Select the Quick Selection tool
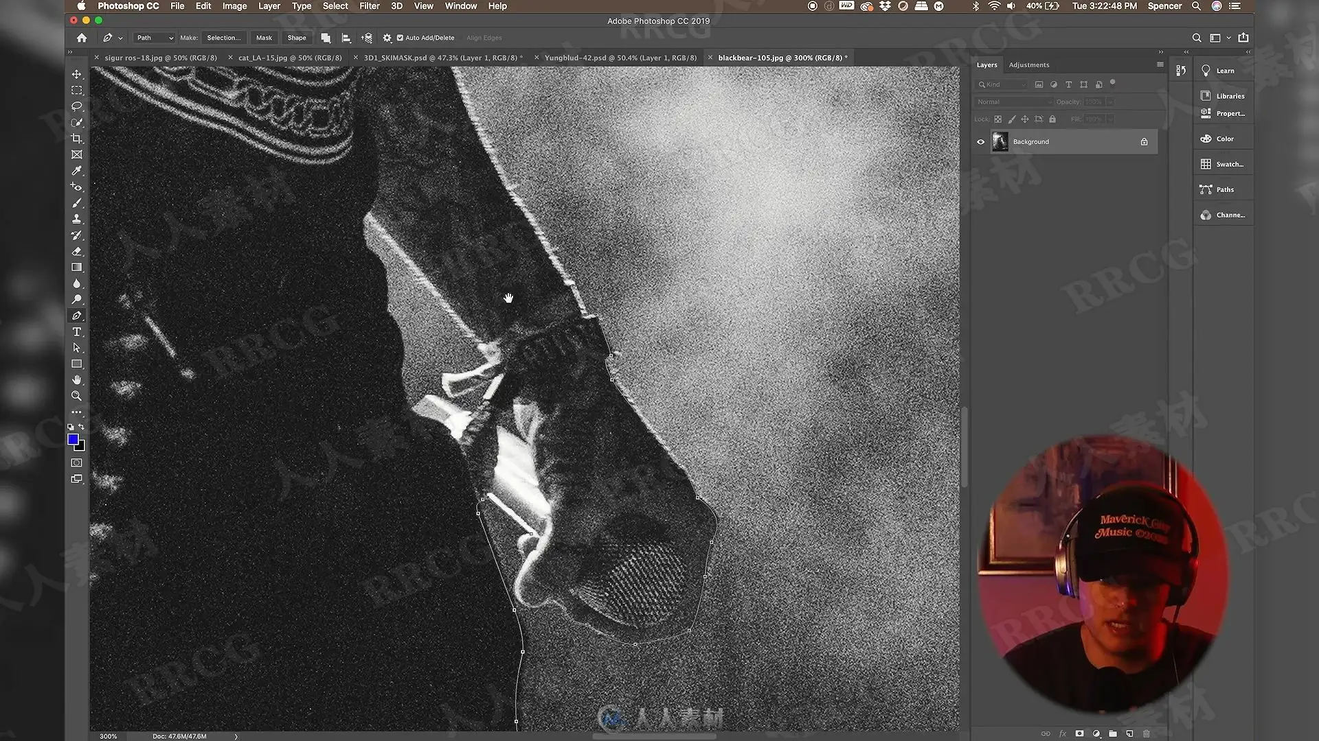This screenshot has width=1319, height=741. (77, 123)
